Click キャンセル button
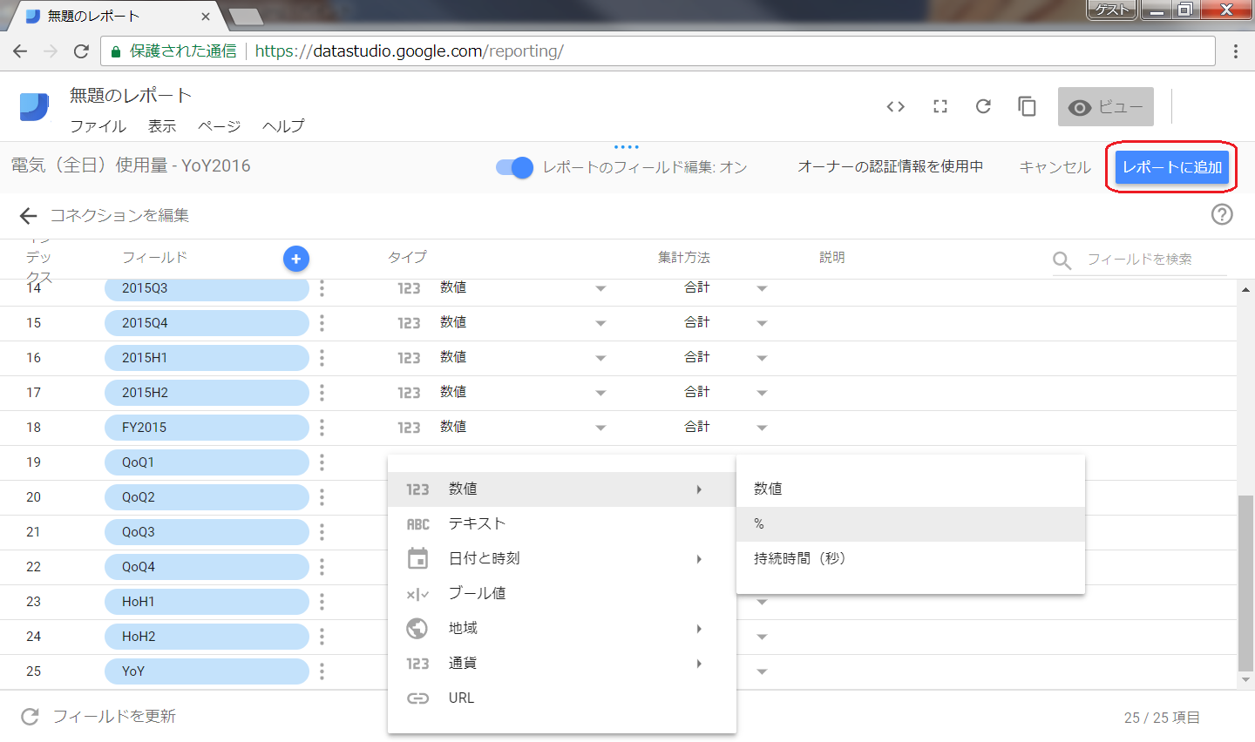1255x742 pixels. pyautogui.click(x=1055, y=167)
